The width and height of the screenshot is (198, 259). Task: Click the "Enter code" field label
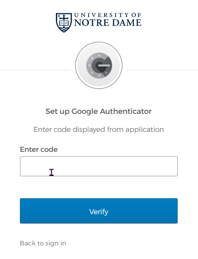pos(39,149)
